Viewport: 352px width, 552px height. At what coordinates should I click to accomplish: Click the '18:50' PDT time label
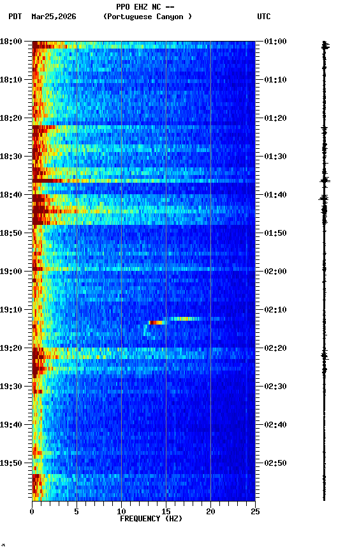tap(11, 233)
